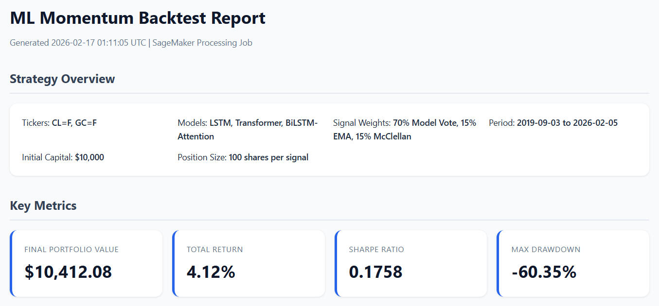659x306 pixels.
Task: Click the 4.12% return figure
Action: pos(211,272)
